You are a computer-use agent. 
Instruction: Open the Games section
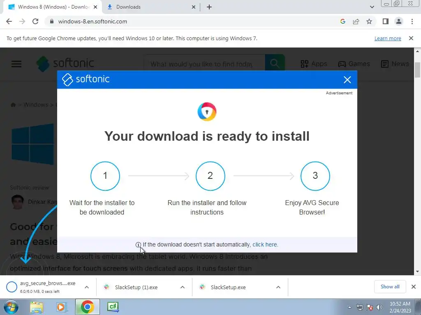(354, 64)
